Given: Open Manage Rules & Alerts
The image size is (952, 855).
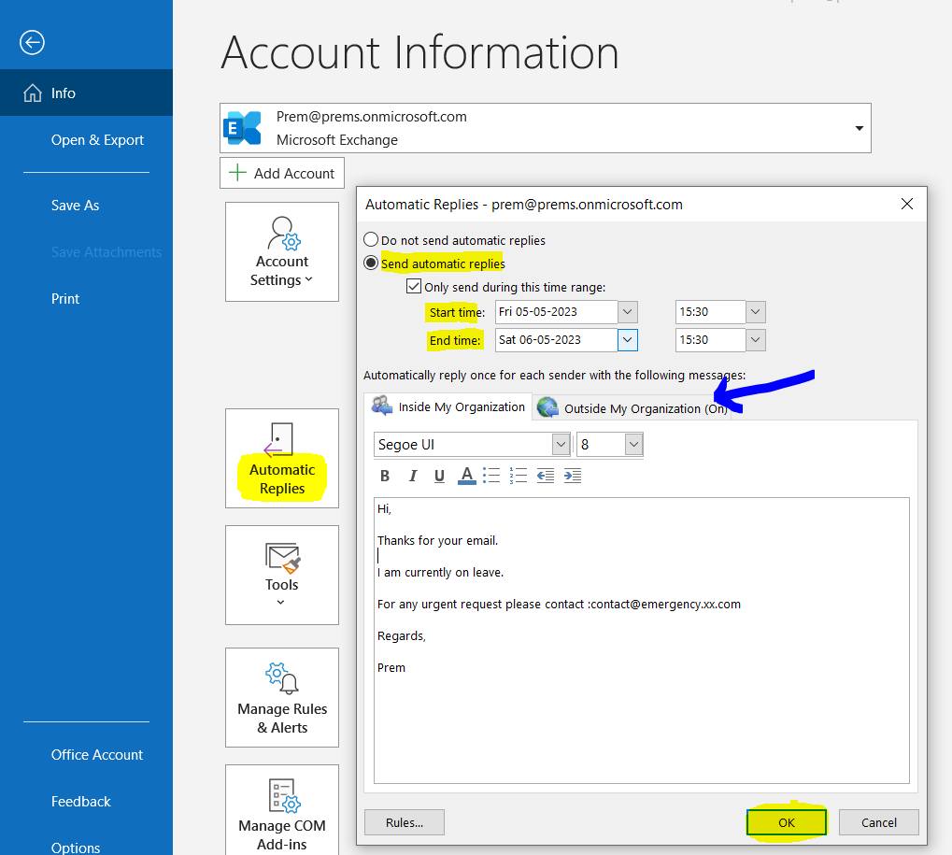Looking at the screenshot, I should point(282,698).
